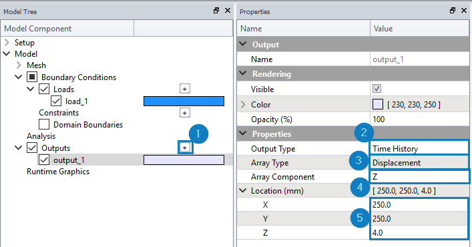Collapse the Location (mm) row

tap(243, 190)
